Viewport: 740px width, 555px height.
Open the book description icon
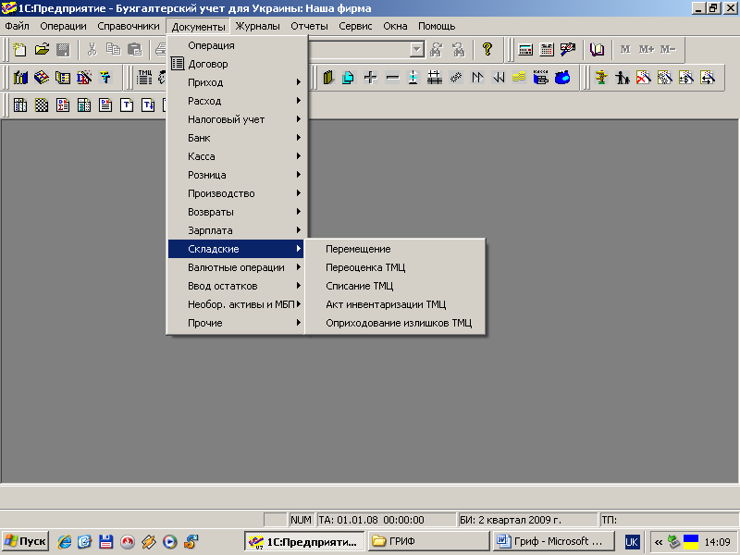pyautogui.click(x=597, y=50)
